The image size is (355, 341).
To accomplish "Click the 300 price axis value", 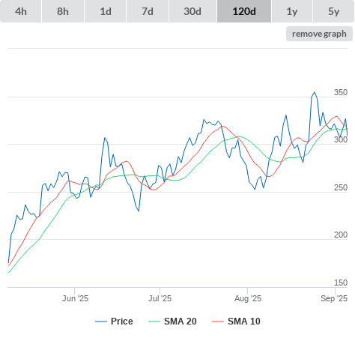I will (x=341, y=139).
